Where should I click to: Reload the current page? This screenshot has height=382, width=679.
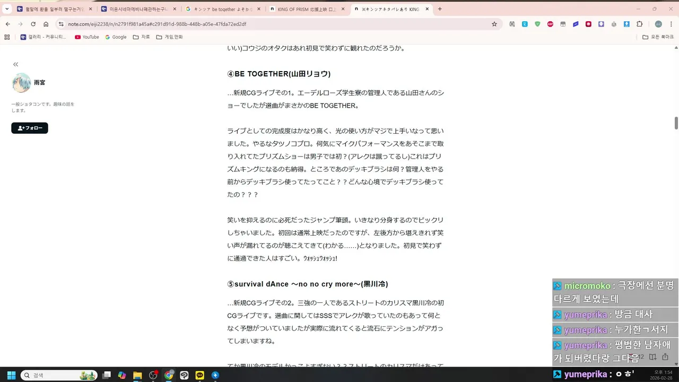point(33,24)
